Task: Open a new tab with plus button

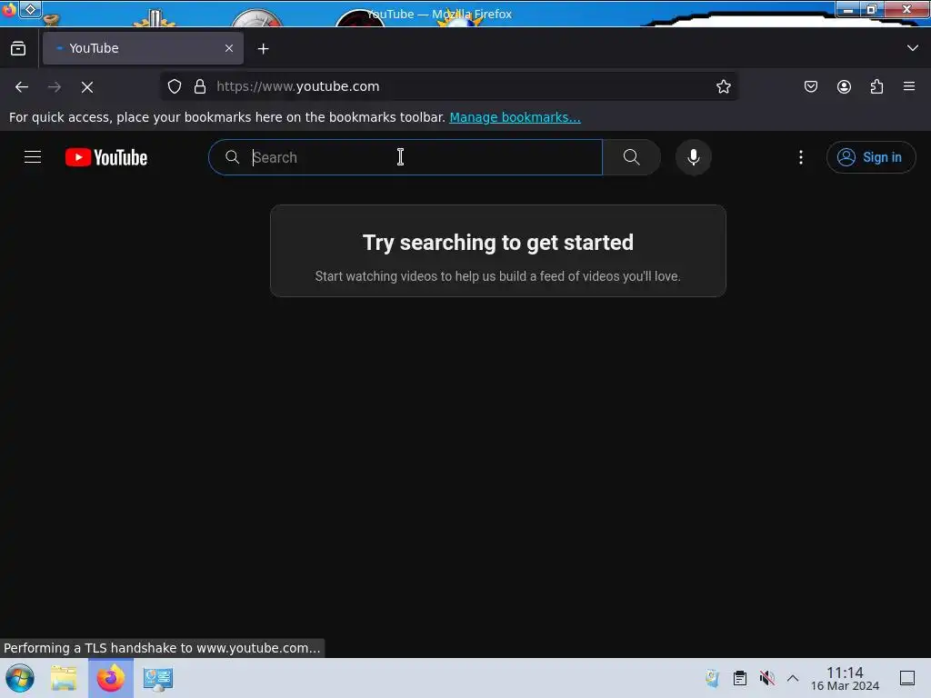Action: pos(263,49)
